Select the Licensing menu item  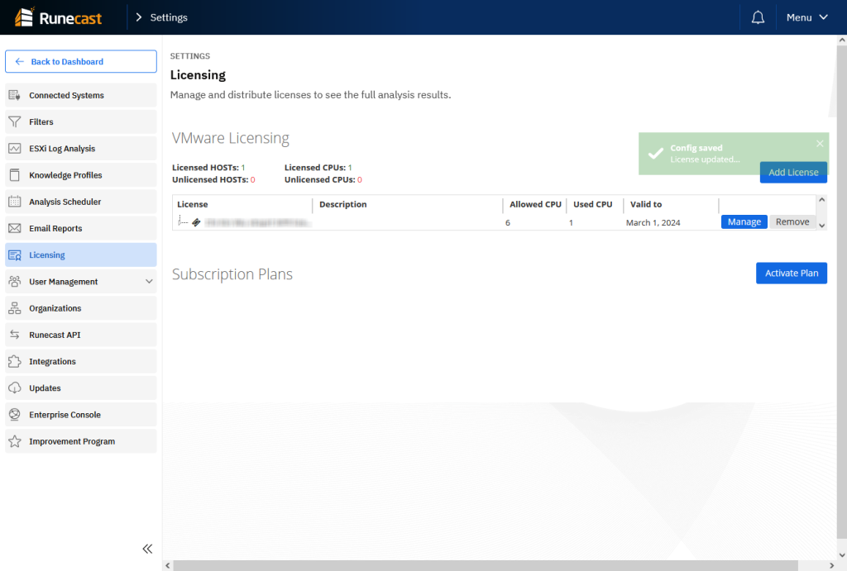[x=81, y=255]
